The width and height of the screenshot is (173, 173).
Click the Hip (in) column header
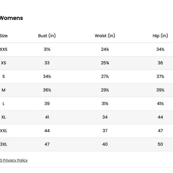pos(160,36)
